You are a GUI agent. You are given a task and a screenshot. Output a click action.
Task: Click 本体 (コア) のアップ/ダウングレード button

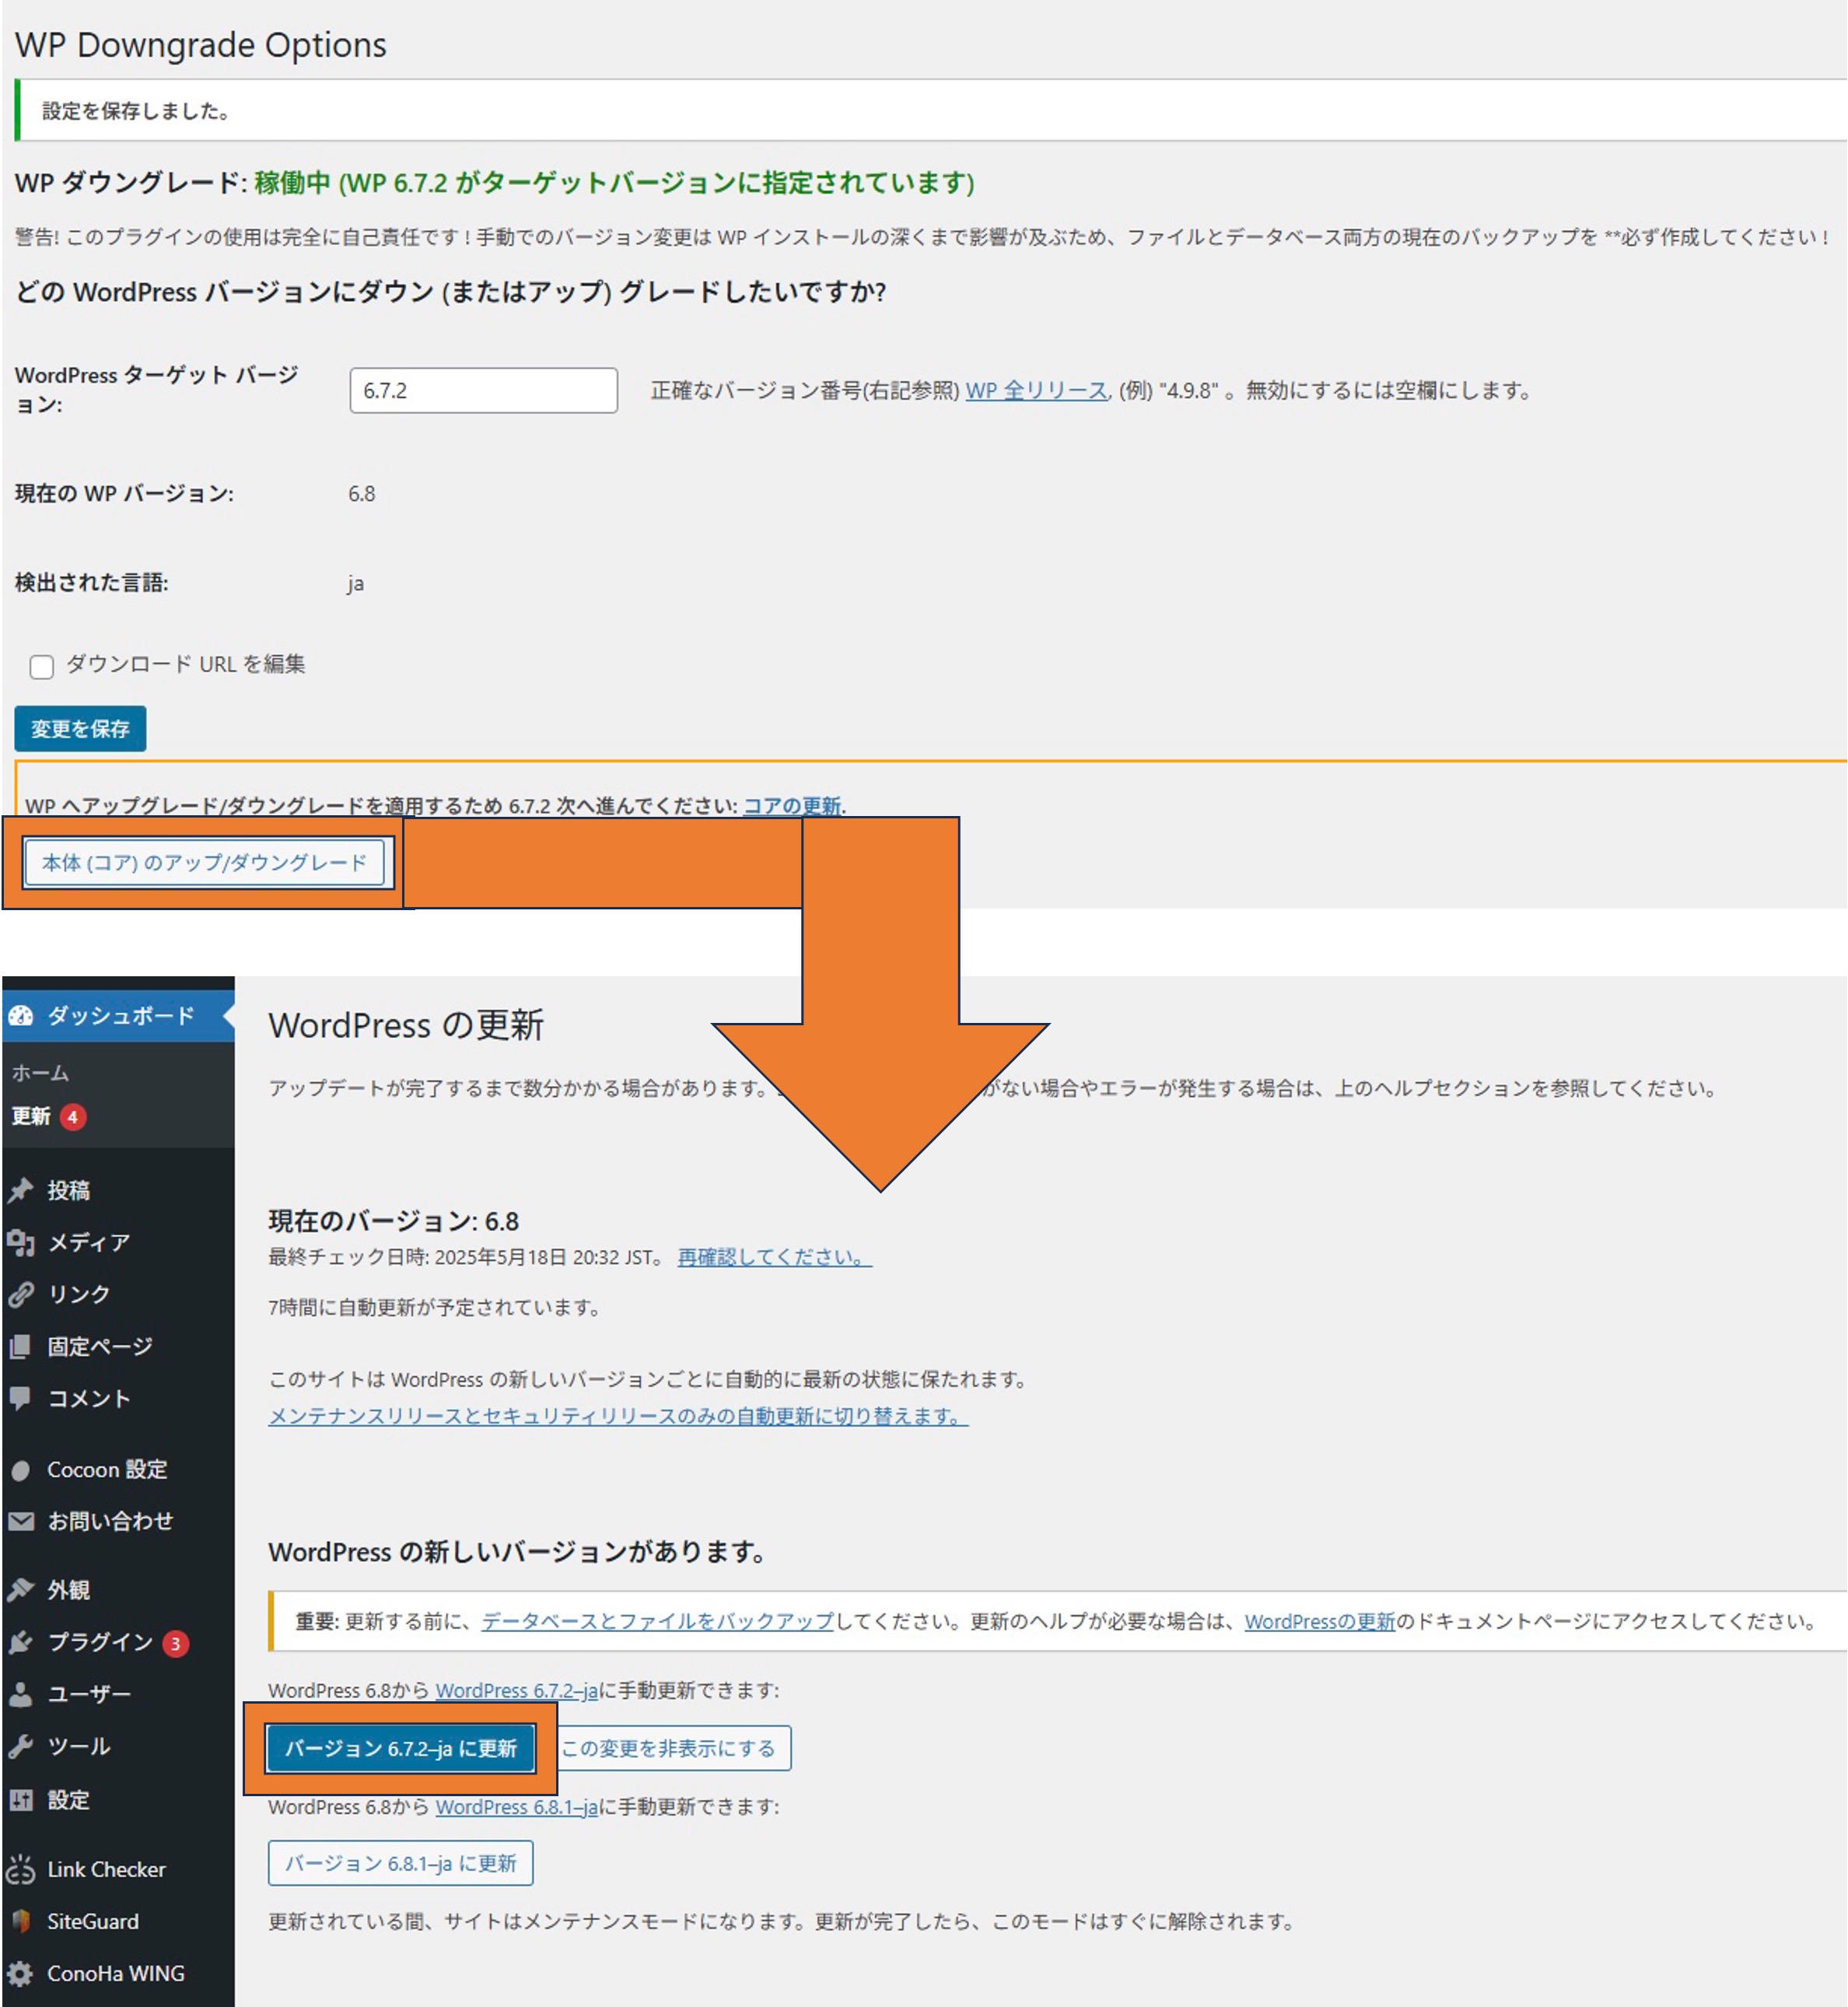pyautogui.click(x=204, y=862)
